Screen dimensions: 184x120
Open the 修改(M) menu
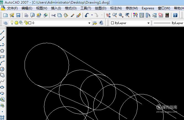point(132,8)
